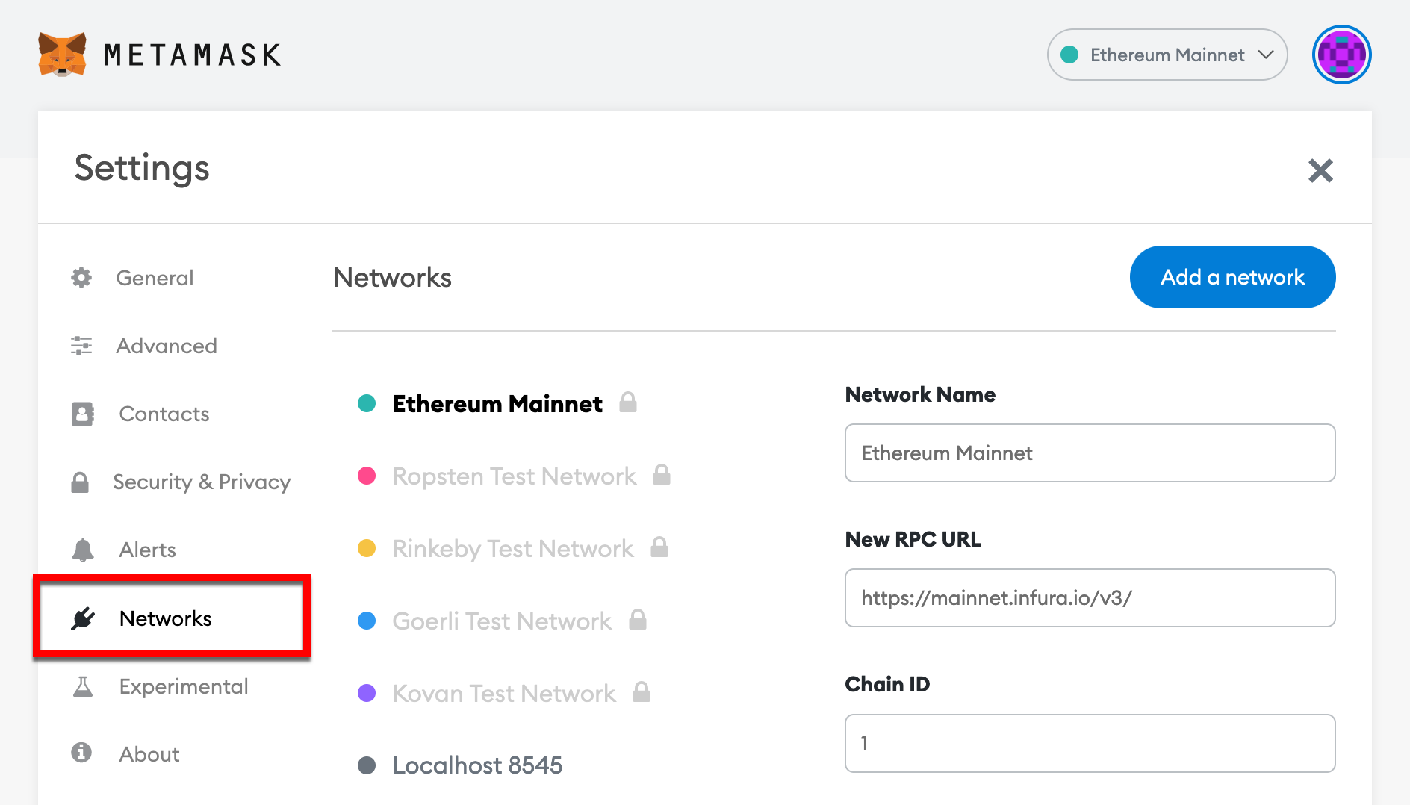1410x805 pixels.
Task: Select Rinkeby Test Network in list
Action: (x=513, y=549)
